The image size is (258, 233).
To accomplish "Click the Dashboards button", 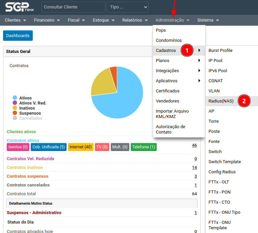I will (x=18, y=36).
